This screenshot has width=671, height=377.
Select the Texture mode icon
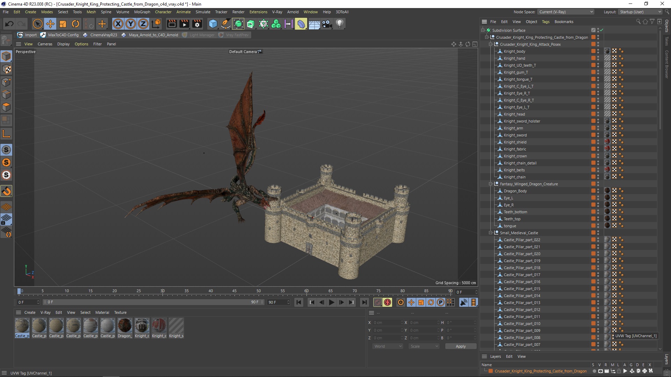[6, 69]
